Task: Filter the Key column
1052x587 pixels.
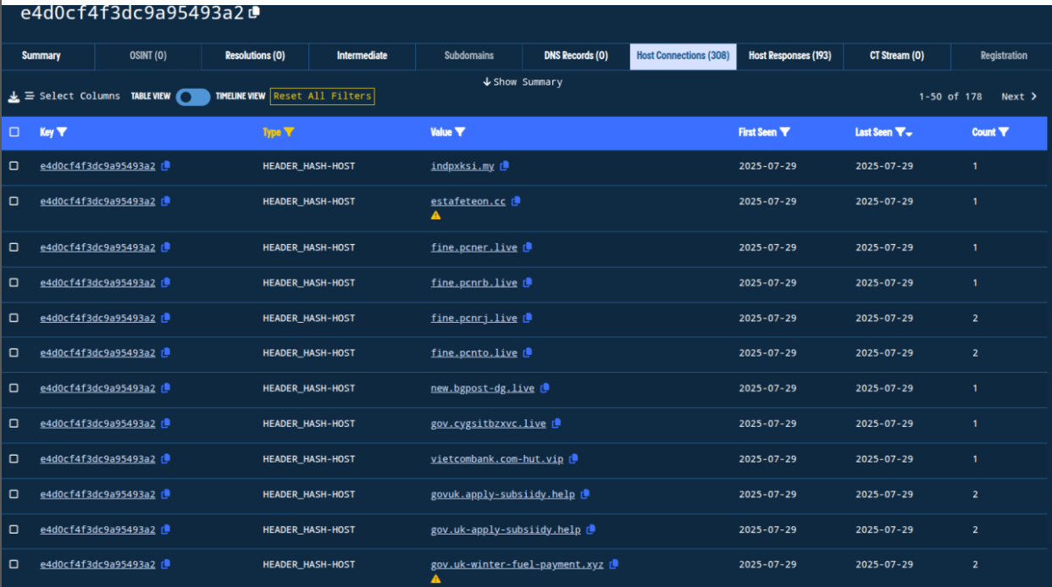Action: [x=62, y=132]
